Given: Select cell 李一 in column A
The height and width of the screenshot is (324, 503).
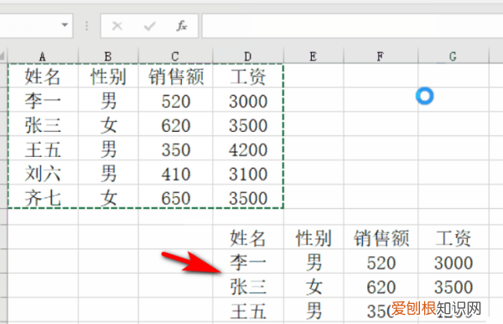Looking at the screenshot, I should [43, 100].
